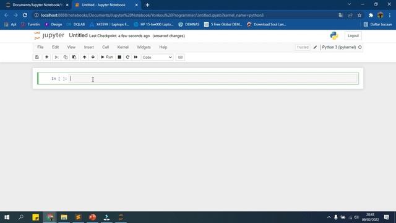
Task: Open the DQLAB bookmark
Action: pyautogui.click(x=75, y=25)
